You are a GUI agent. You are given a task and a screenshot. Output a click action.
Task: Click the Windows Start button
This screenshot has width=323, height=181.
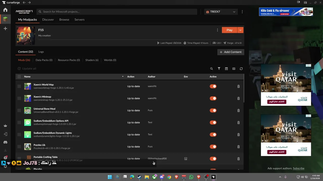(x=110, y=177)
